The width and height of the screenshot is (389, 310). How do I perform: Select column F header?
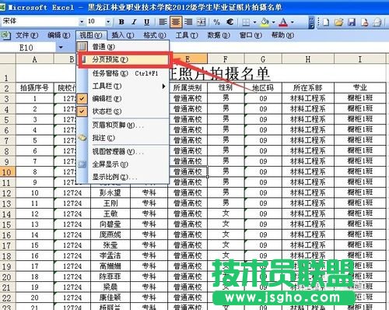(226, 59)
